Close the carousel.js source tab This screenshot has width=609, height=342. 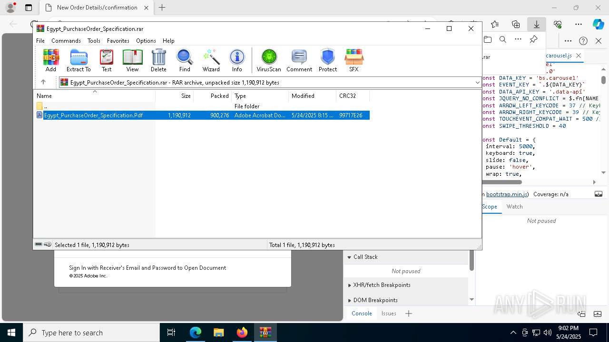tap(579, 56)
